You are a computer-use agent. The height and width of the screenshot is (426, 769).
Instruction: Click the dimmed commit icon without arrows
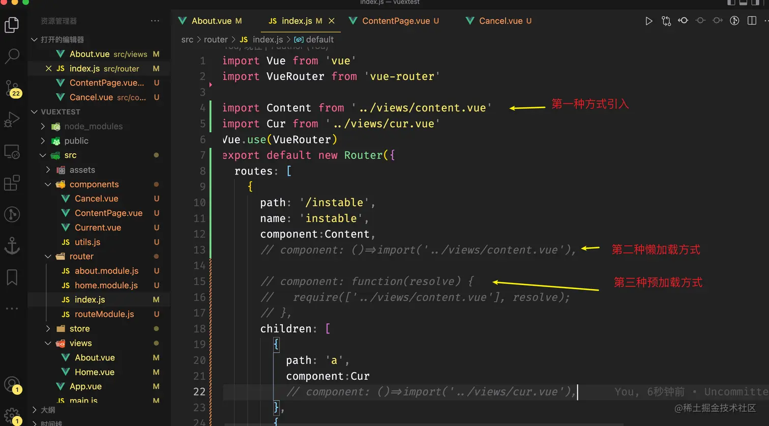point(700,21)
